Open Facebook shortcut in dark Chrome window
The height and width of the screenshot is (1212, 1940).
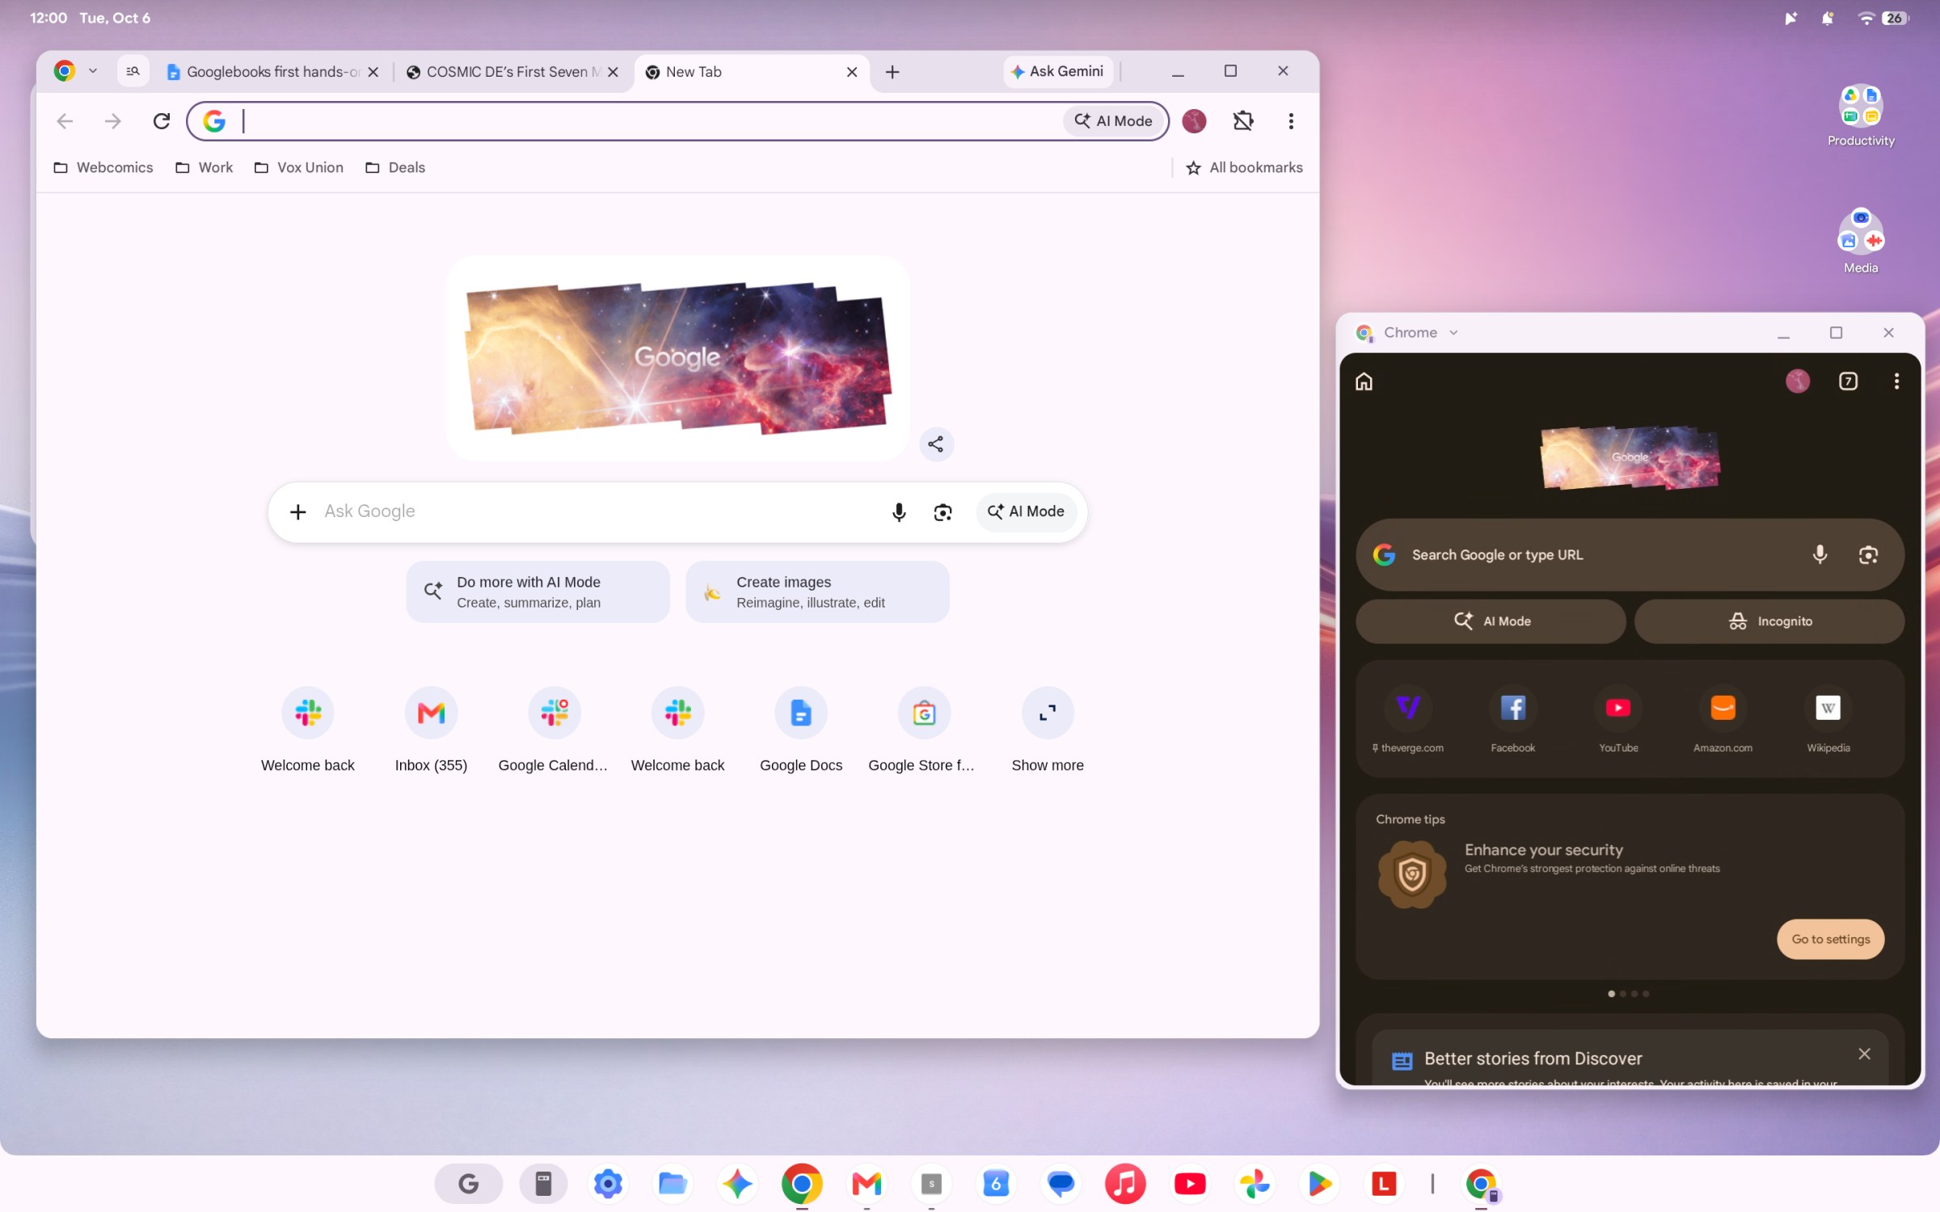pos(1512,718)
